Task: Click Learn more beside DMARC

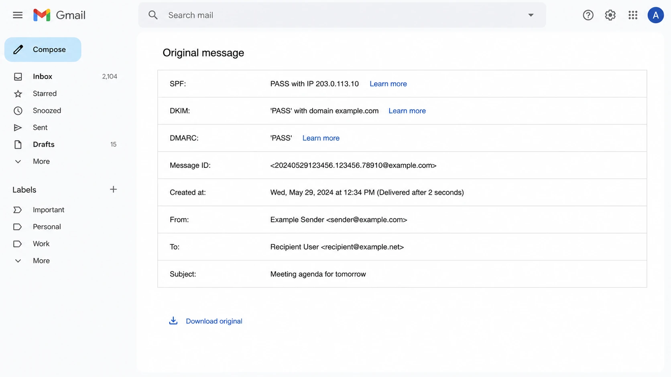Action: (321, 138)
